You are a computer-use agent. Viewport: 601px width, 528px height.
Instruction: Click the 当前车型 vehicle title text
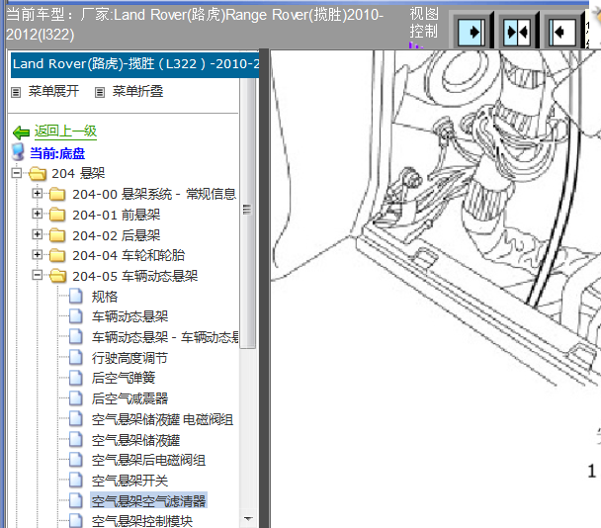(195, 25)
